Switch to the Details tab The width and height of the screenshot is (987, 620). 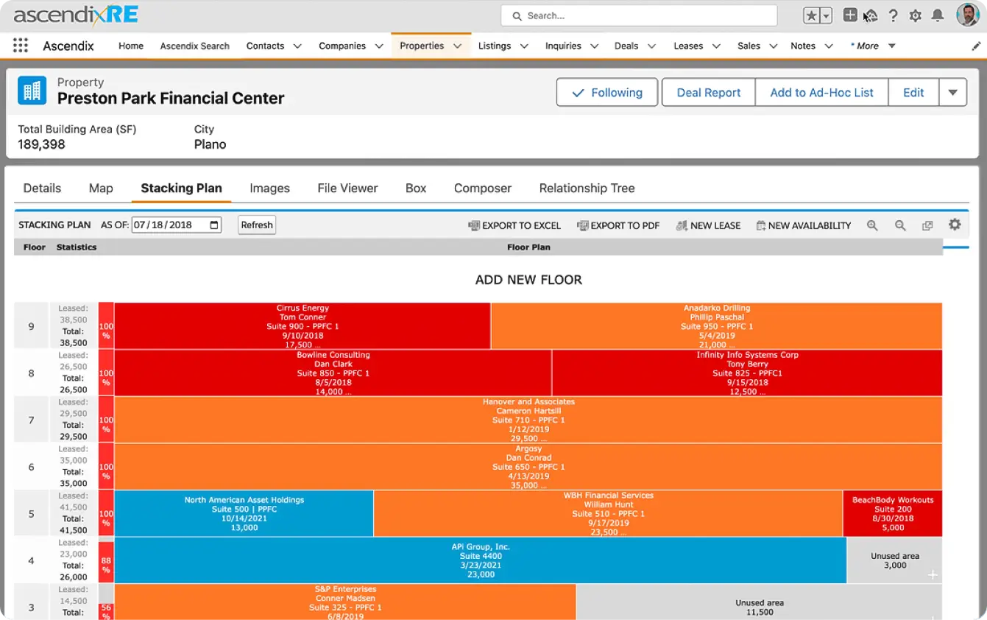click(x=42, y=188)
